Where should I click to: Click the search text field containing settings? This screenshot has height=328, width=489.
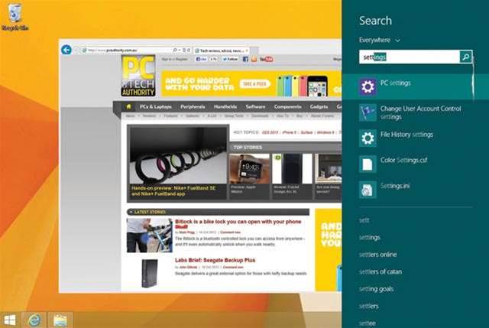tap(410, 57)
